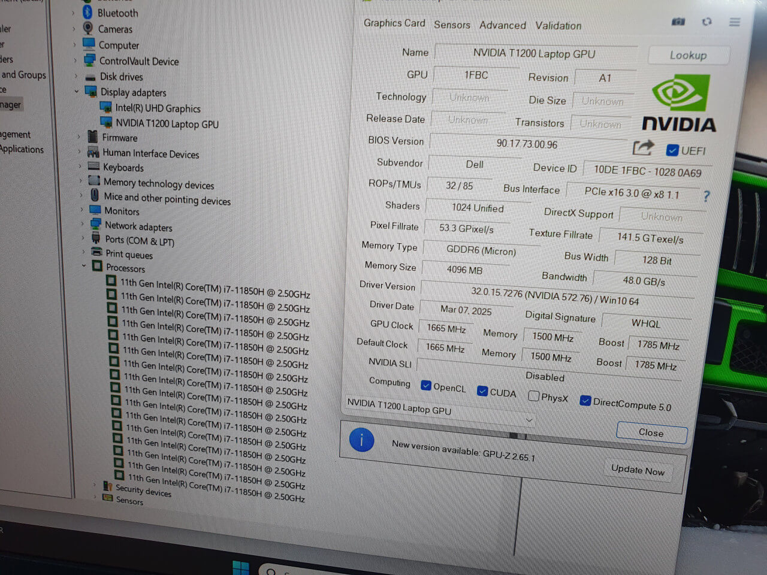This screenshot has height=575, width=767.
Task: Enable the PhysX checkbox
Action: pyautogui.click(x=533, y=396)
